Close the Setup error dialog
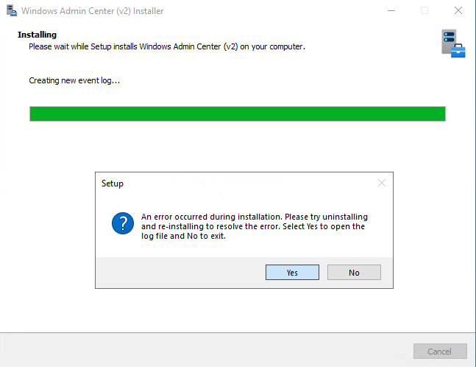 coord(381,183)
